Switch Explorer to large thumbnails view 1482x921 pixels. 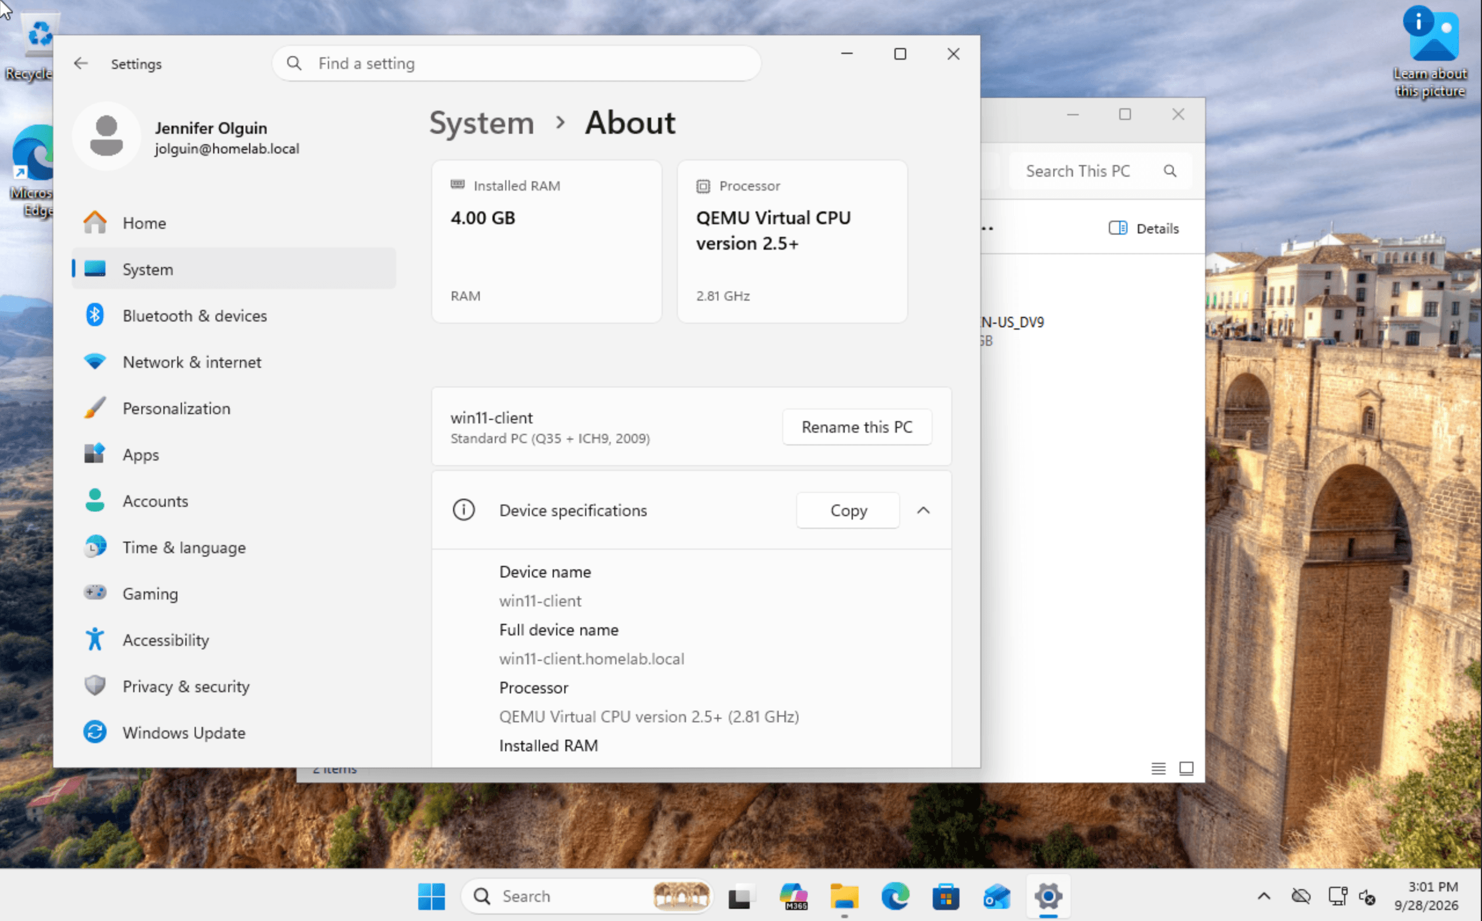1186,769
